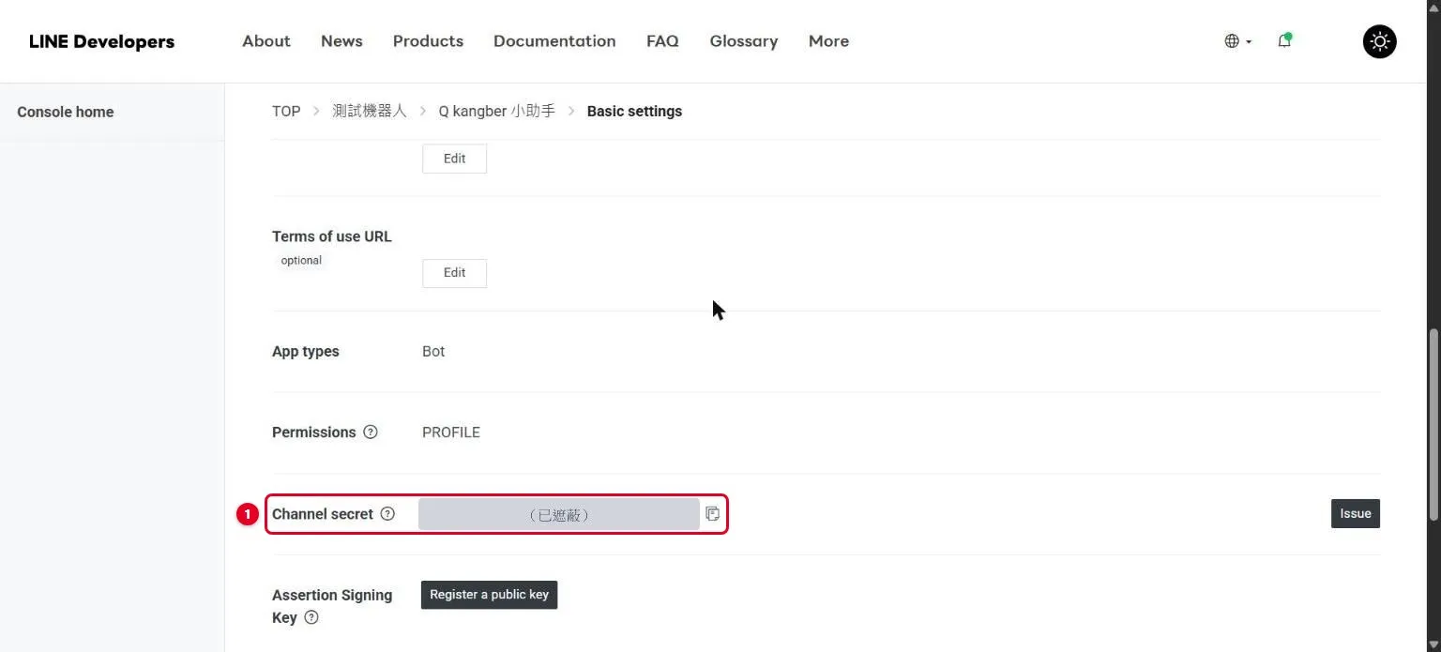The height and width of the screenshot is (652, 1441).
Task: Go to TOP in the breadcrumb
Action: [286, 111]
